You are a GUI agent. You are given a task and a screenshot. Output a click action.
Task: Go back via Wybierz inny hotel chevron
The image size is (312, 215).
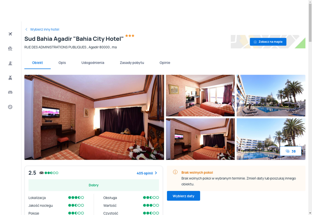(26, 30)
